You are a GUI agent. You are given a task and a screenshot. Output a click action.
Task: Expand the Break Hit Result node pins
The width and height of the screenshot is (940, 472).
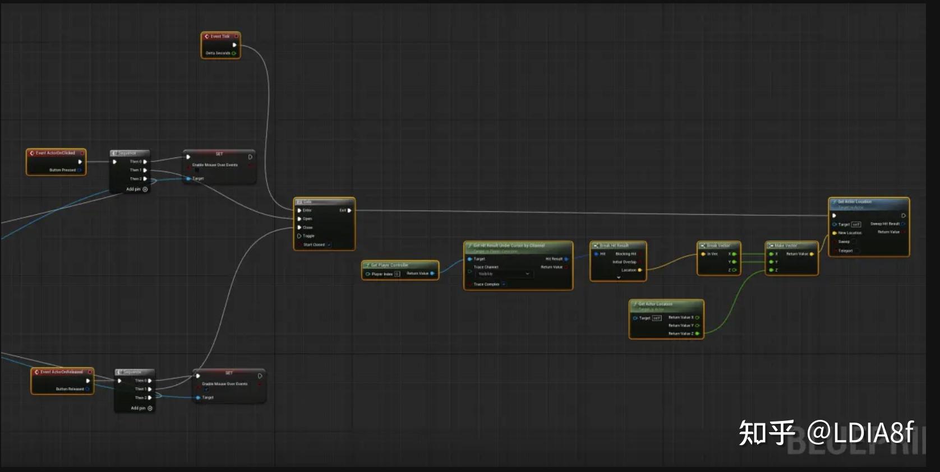click(x=619, y=277)
